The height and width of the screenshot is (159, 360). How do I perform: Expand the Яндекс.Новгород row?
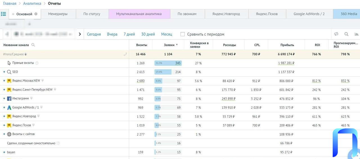coord(4,116)
